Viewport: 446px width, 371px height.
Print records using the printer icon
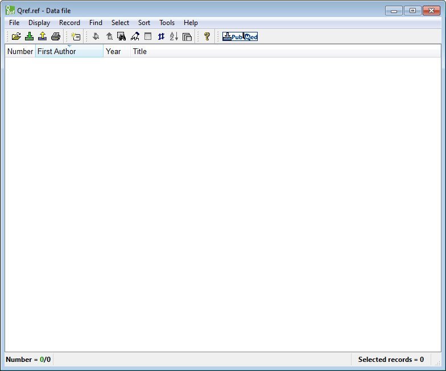56,36
